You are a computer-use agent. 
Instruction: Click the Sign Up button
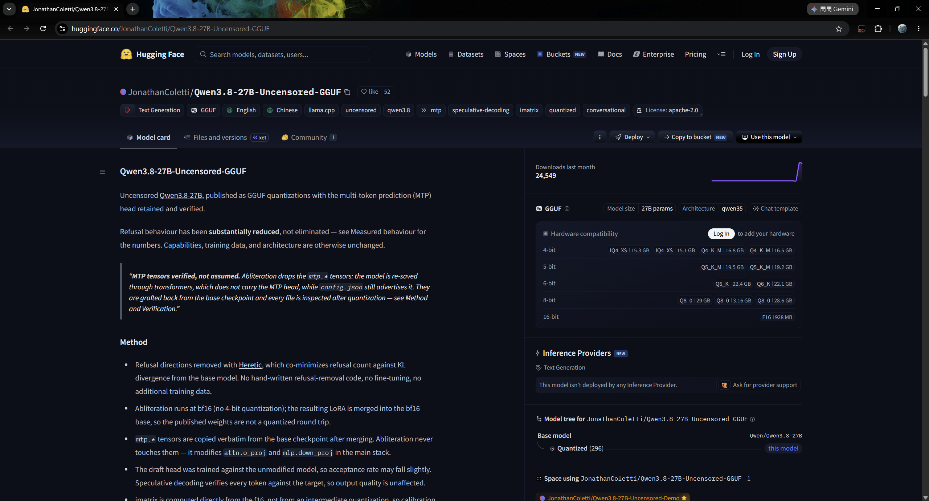784,54
